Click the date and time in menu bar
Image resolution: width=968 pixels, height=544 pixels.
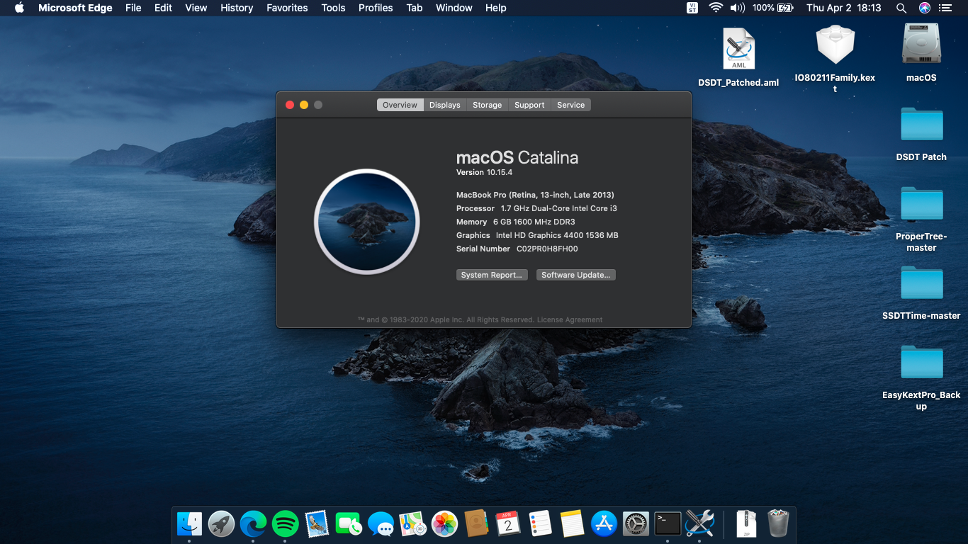coord(844,8)
